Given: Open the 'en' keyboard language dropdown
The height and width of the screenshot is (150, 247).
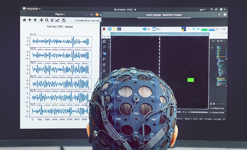Looking at the screenshot, I should click(203, 10).
